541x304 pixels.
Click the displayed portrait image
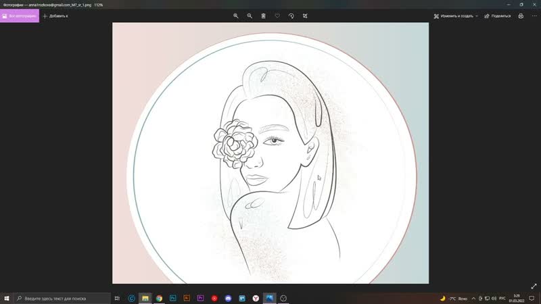pyautogui.click(x=270, y=153)
